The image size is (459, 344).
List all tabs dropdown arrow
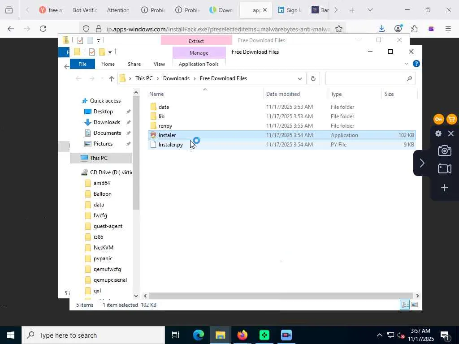370,10
